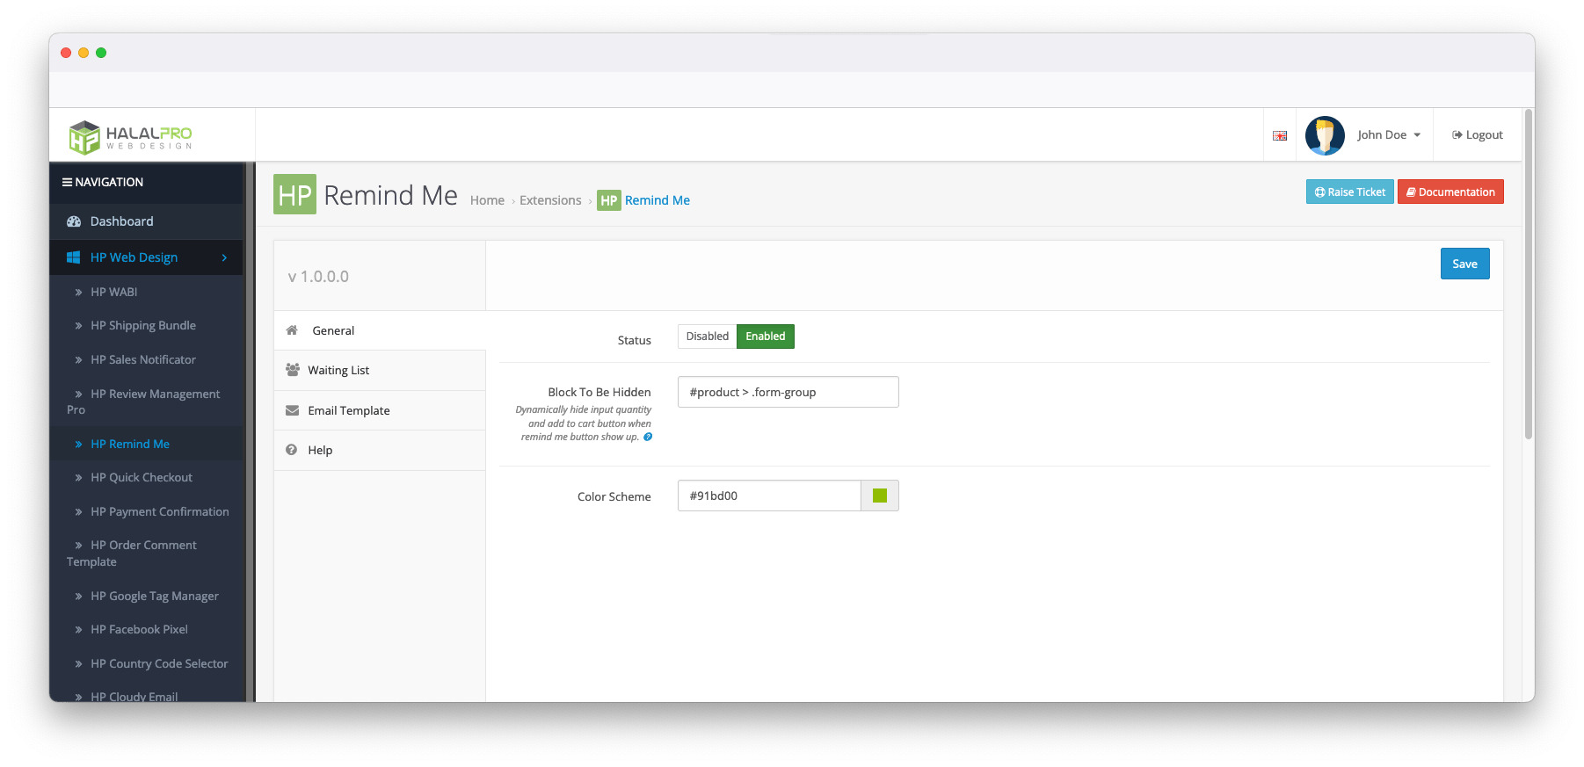Click the General home icon
This screenshot has width=1584, height=767.
click(x=292, y=330)
